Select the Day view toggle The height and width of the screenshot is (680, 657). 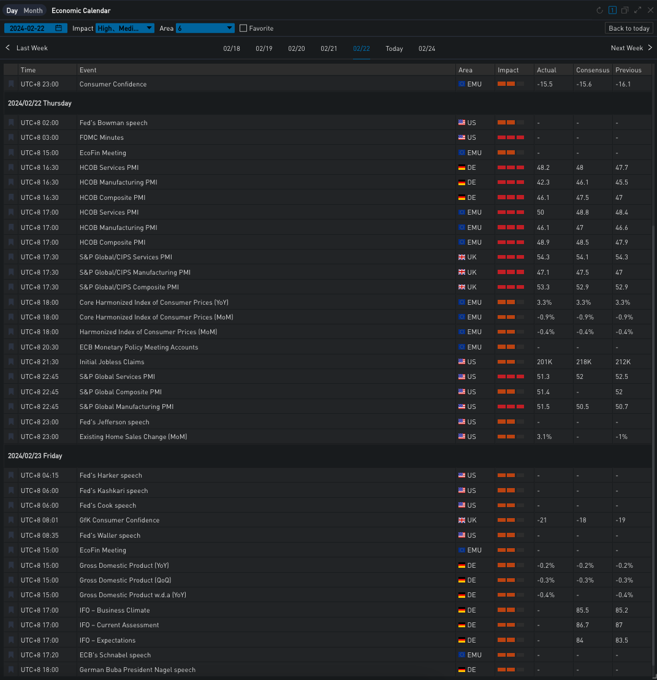coord(12,10)
